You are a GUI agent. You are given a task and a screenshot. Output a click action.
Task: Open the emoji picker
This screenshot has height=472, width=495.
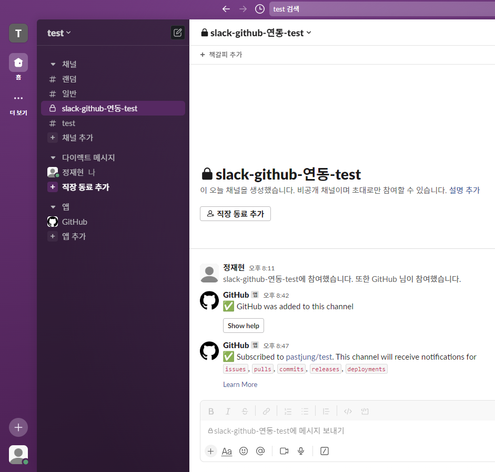(244, 451)
